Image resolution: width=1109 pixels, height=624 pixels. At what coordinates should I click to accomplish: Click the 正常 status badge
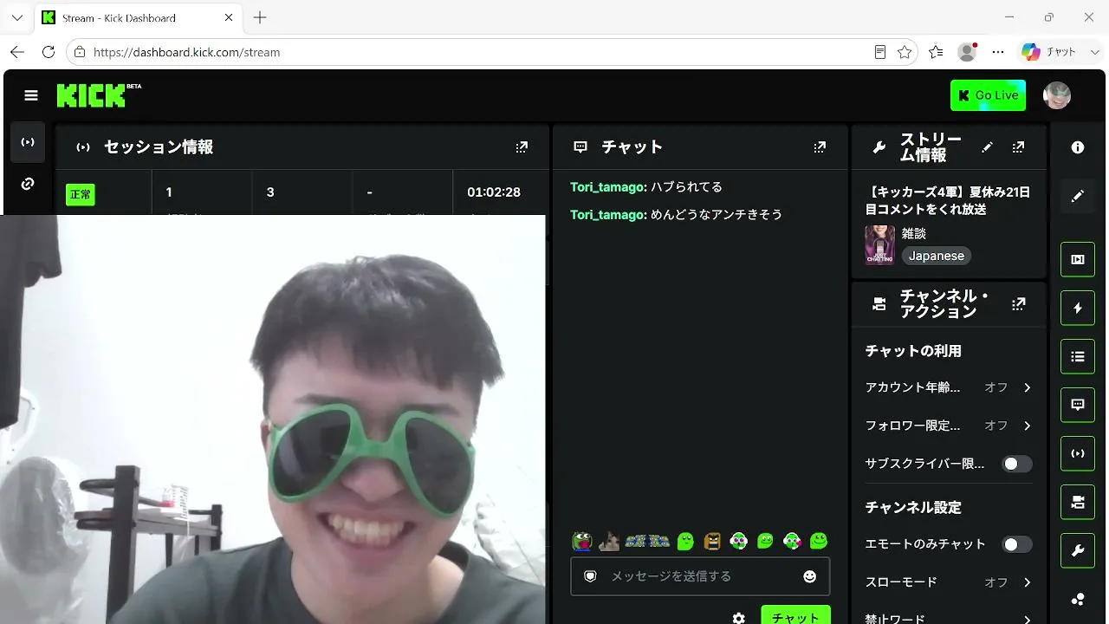(81, 195)
